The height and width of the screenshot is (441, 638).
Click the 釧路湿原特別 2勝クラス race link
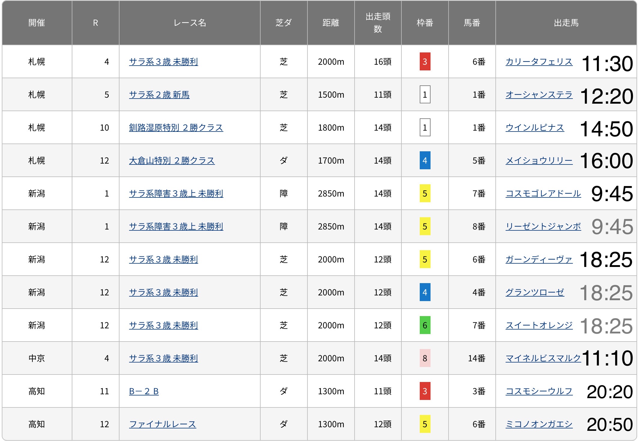click(x=176, y=128)
